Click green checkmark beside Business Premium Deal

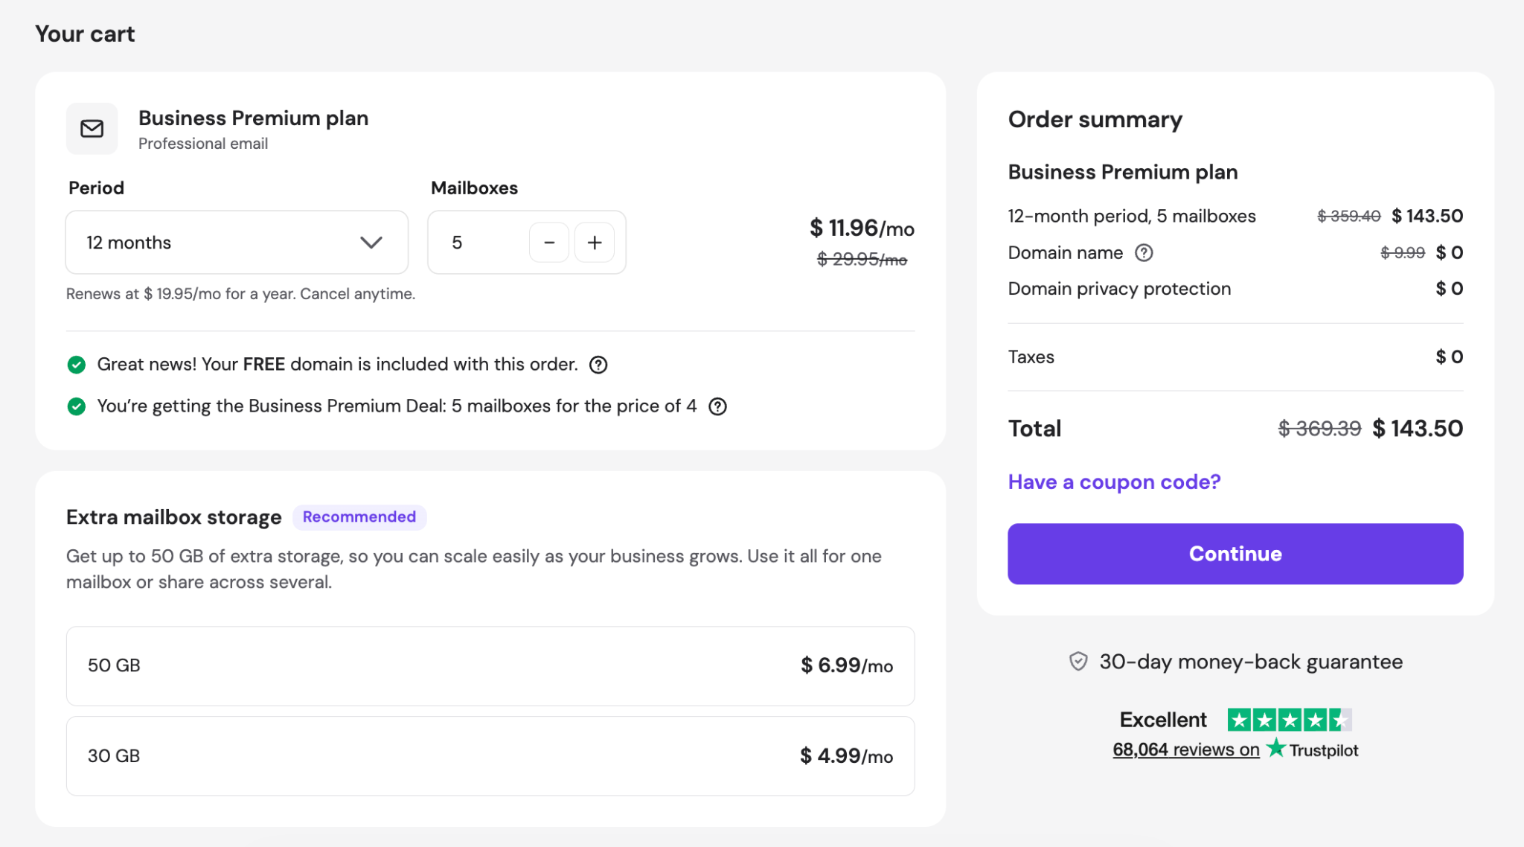pos(76,406)
